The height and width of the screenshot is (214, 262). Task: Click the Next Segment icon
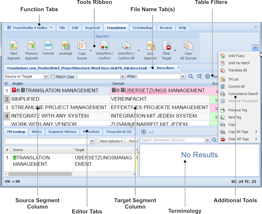14,45
